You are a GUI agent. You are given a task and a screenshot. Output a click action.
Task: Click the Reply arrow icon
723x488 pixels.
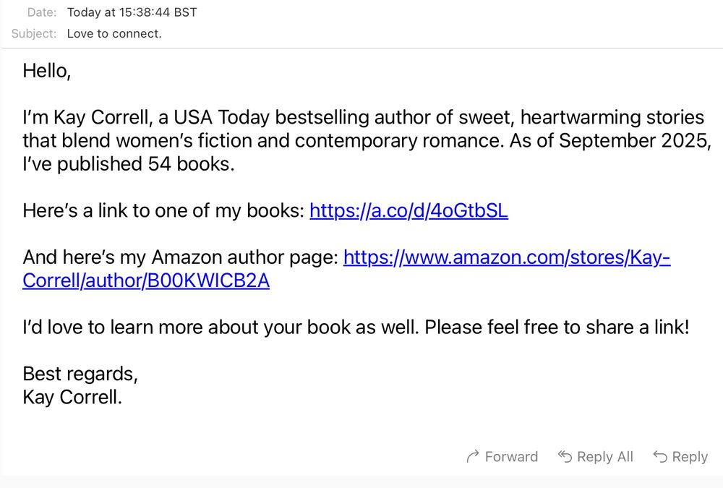click(x=660, y=456)
